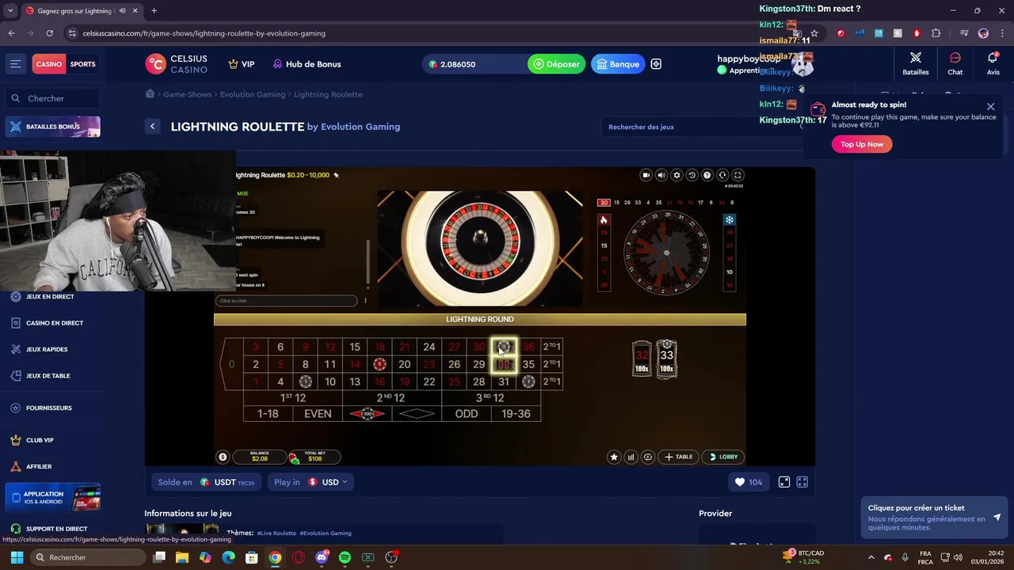Open the game help question mark icon

707,175
